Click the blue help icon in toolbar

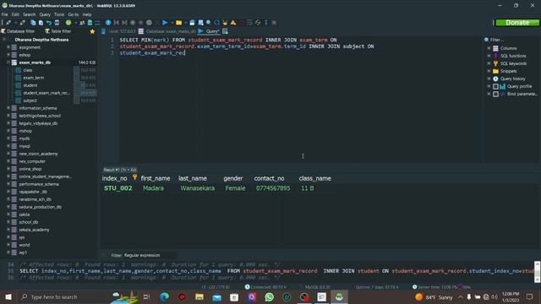pyautogui.click(x=108, y=23)
